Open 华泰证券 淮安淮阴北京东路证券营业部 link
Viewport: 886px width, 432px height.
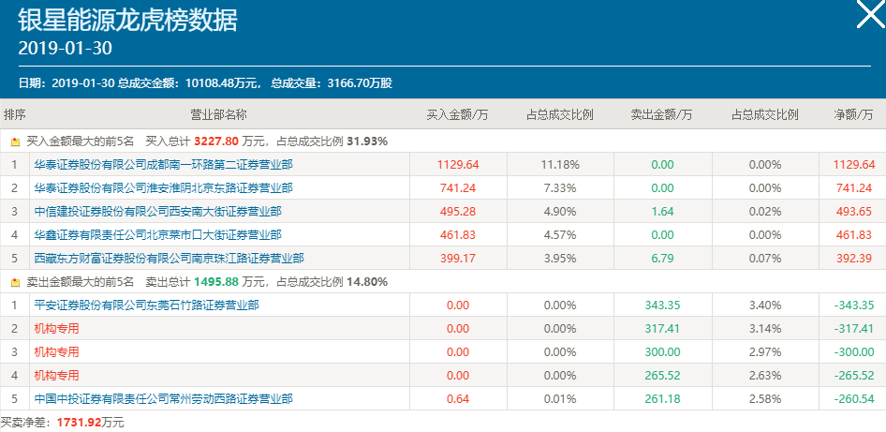pyautogui.click(x=163, y=188)
